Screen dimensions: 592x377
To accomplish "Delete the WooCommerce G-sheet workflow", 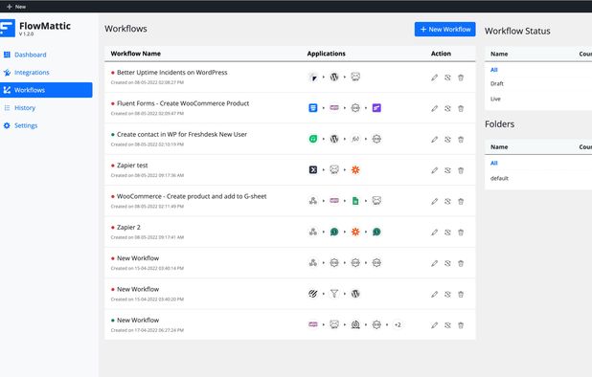I will (x=461, y=201).
